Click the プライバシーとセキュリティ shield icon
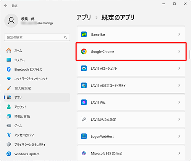Screen dimensions: 191x161 [x=9, y=144]
